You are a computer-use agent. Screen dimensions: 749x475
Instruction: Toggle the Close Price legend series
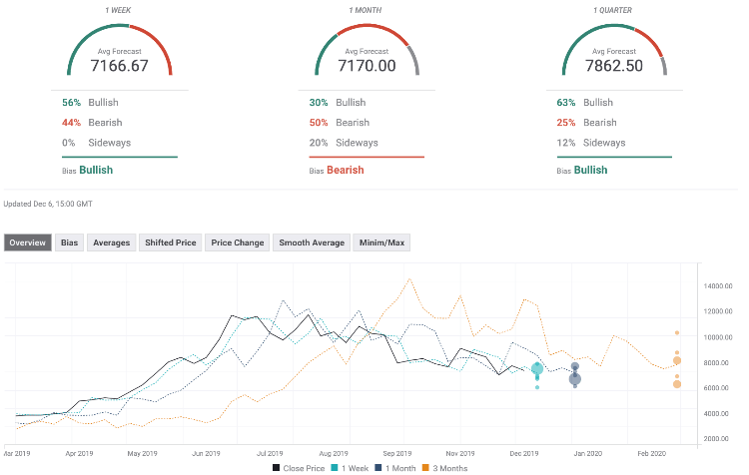click(x=301, y=467)
